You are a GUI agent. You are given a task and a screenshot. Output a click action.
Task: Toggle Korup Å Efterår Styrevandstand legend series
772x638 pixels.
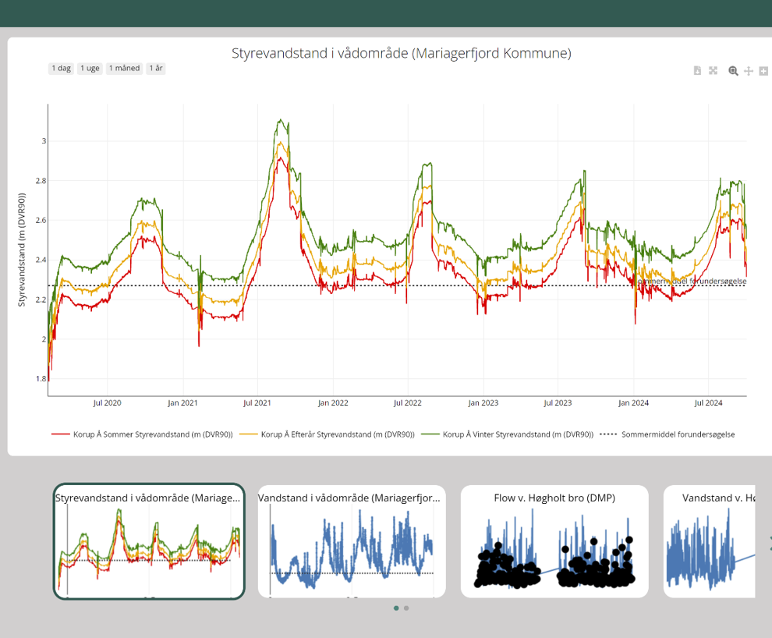[x=327, y=434]
